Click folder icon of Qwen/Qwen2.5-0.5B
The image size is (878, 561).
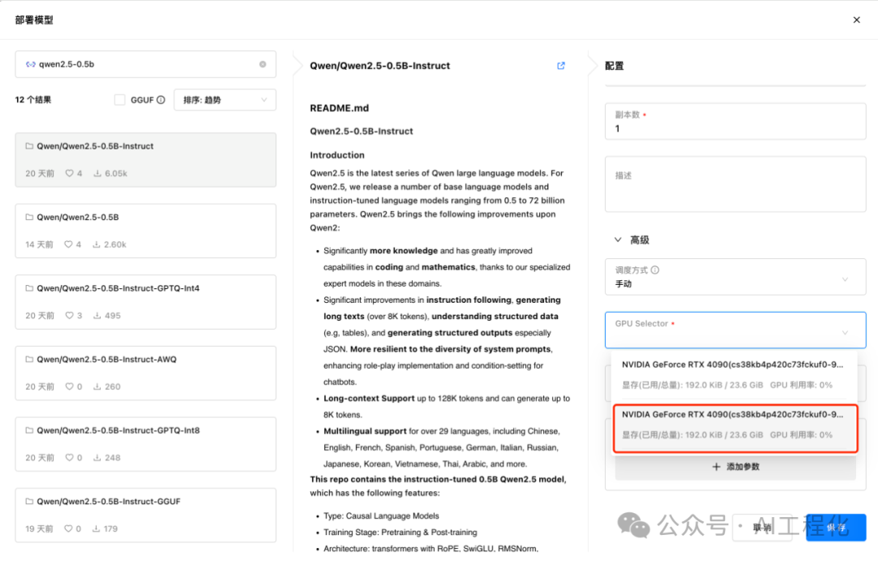coord(29,217)
